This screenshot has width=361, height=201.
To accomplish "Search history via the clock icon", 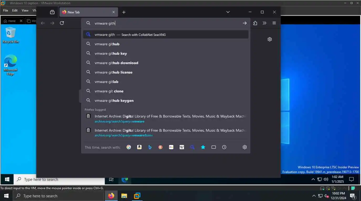I will pos(224,147).
